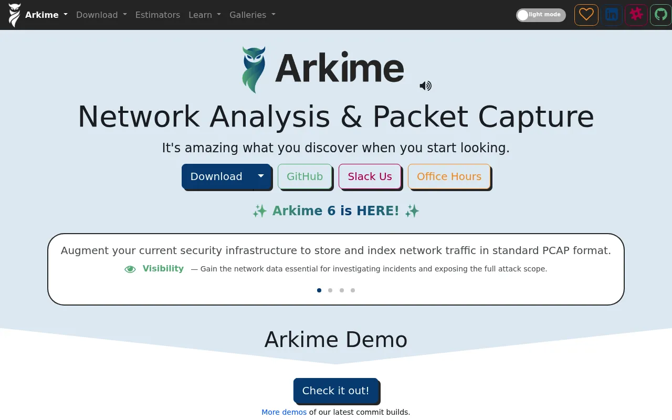Click the large Arkime owl hero logo
The height and width of the screenshot is (420, 672).
coord(253,70)
